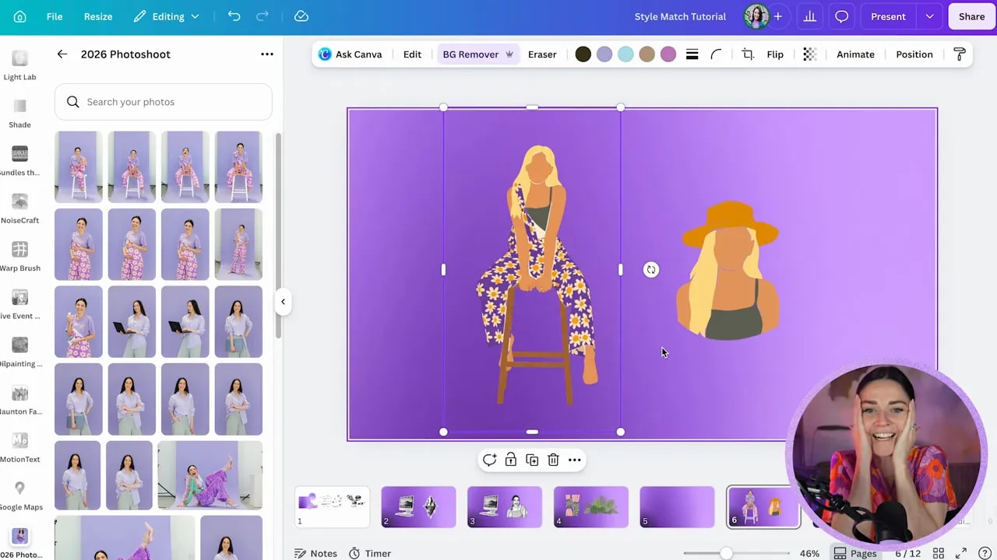Select the light blue color swatch
The height and width of the screenshot is (560, 997).
tap(625, 54)
